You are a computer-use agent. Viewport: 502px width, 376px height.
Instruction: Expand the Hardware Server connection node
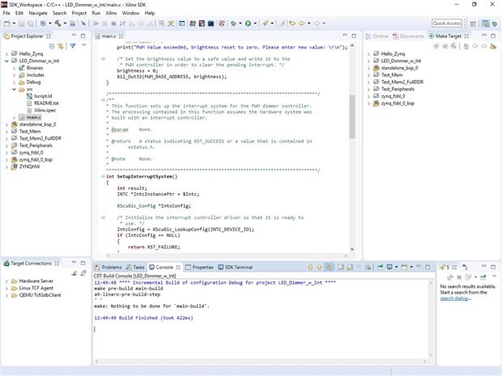pyautogui.click(x=6, y=281)
